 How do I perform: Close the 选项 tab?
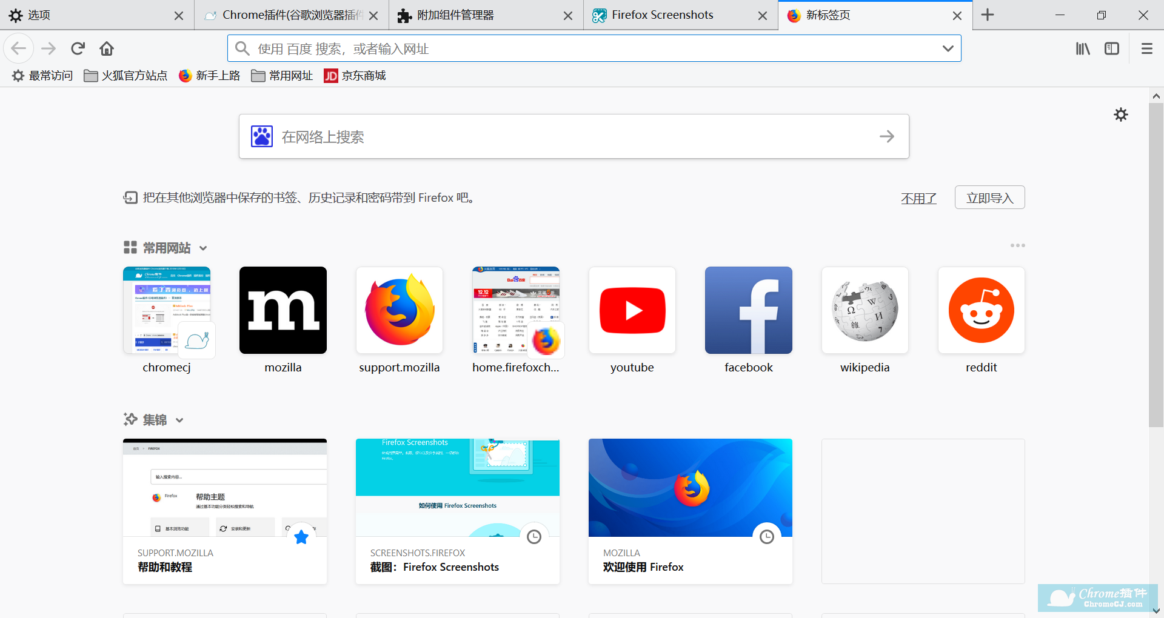coord(179,16)
